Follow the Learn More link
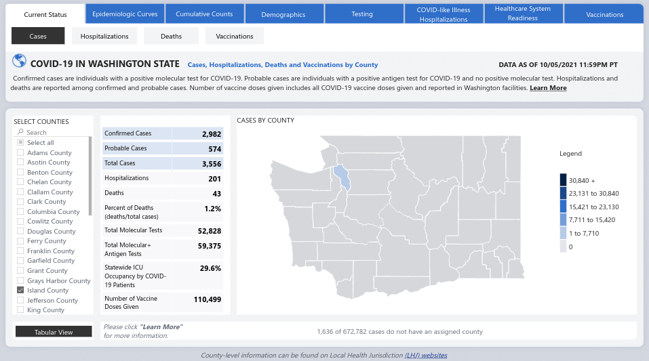This screenshot has width=649, height=361. (x=548, y=88)
